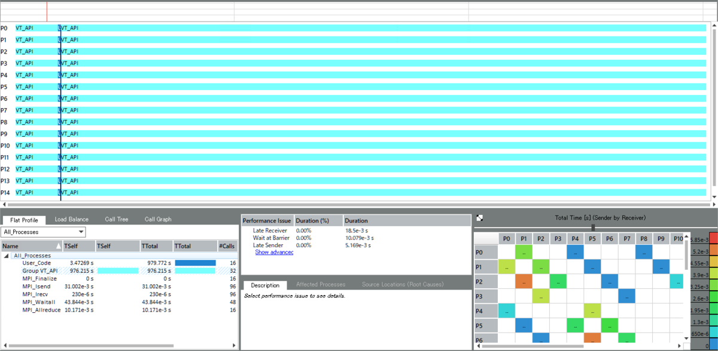Viewport: 718px width, 351px height.
Task: Click the 3.47269 s TSelf value
Action: pos(81,263)
